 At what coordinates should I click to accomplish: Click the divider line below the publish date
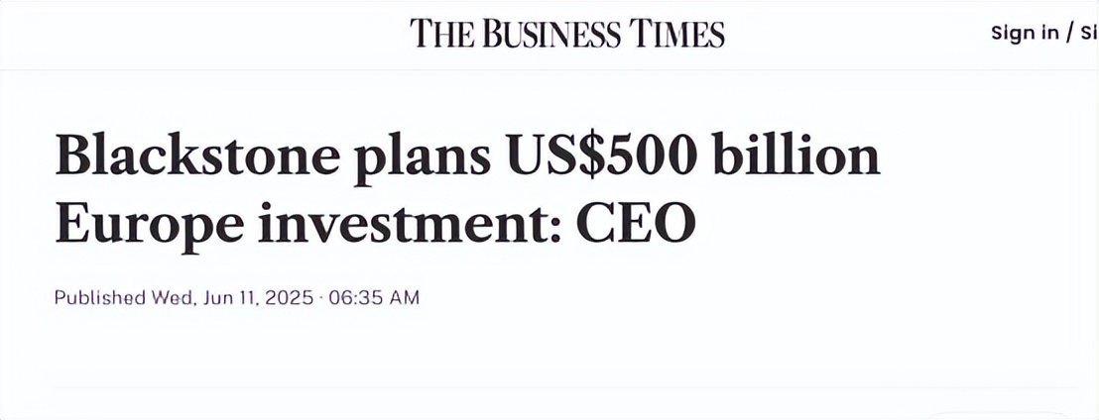[x=565, y=387]
